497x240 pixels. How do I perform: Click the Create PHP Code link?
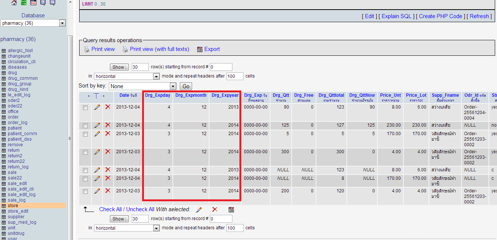tap(440, 16)
